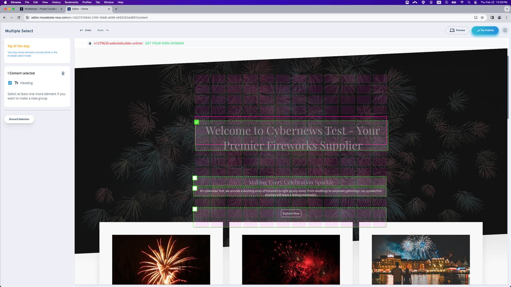This screenshot has width=511, height=287.
Task: Untick the green checkbox on the main heading
Action: click(x=197, y=122)
